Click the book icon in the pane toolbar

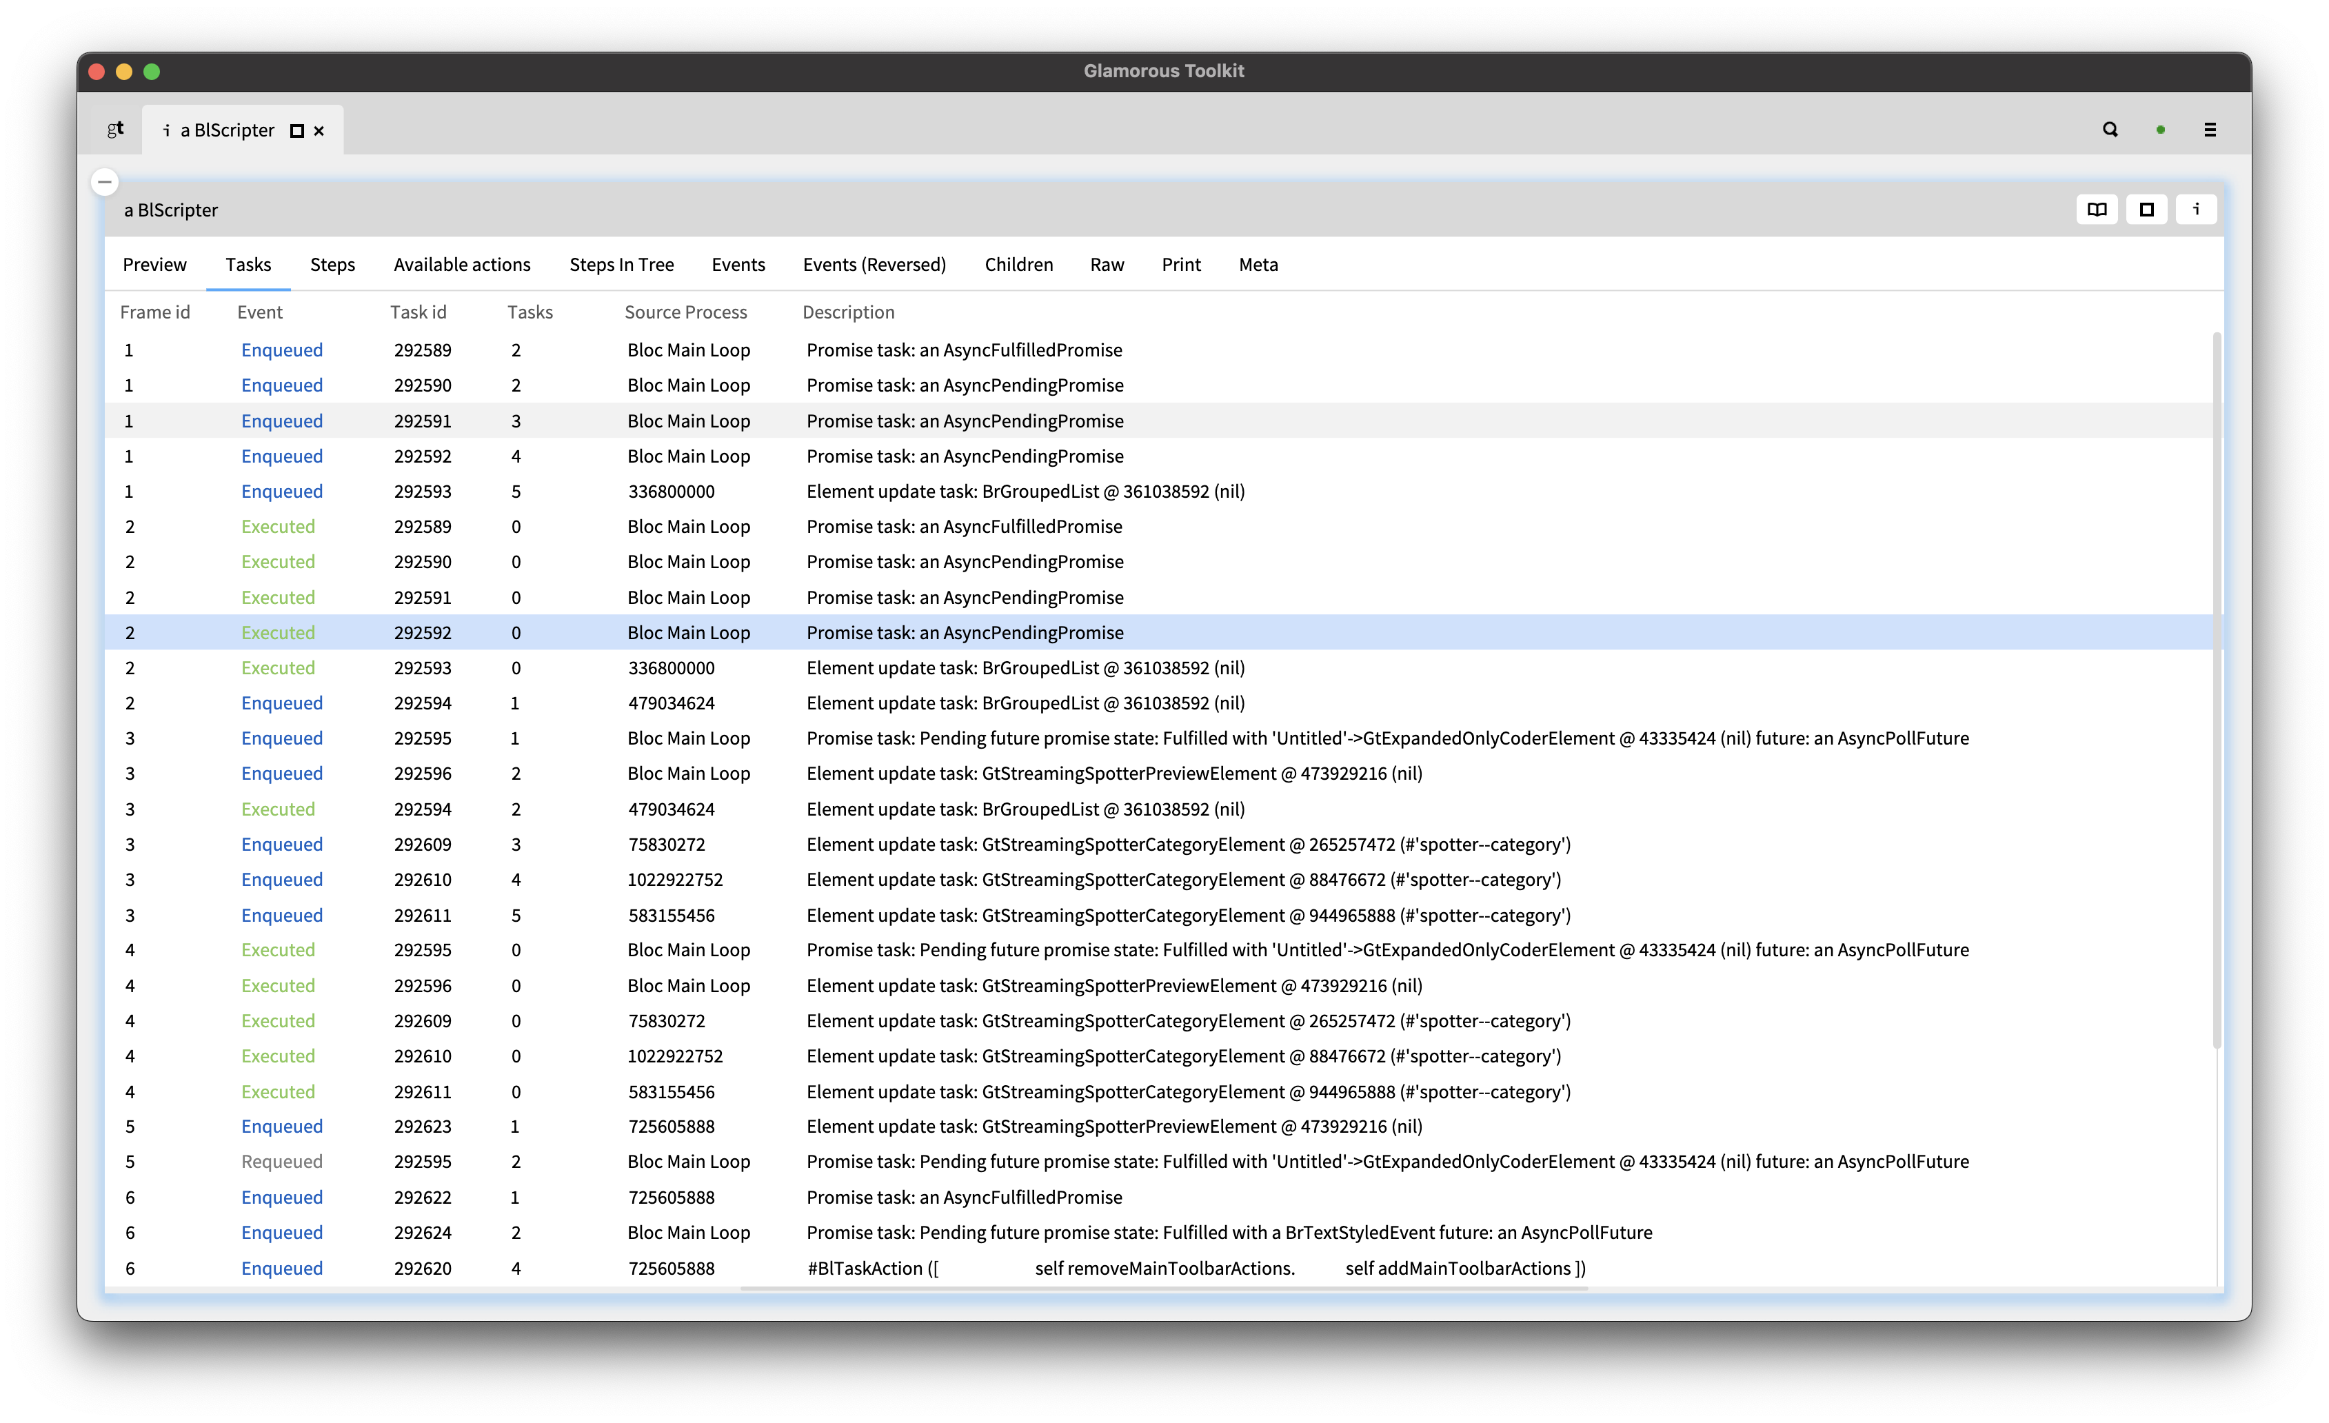pos(2097,209)
